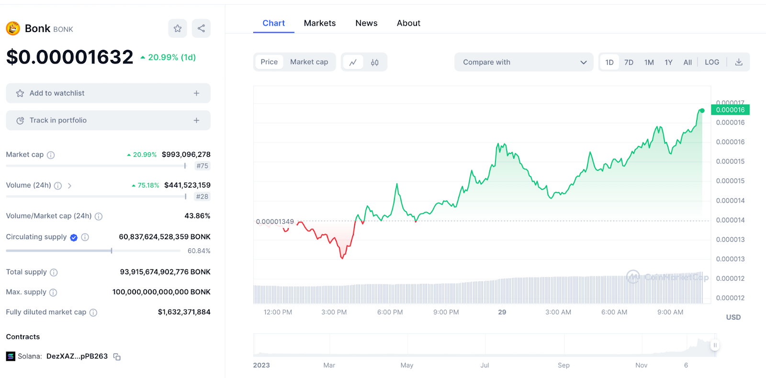Select the Market cap chart toggle
Image resolution: width=766 pixels, height=378 pixels.
tap(309, 62)
